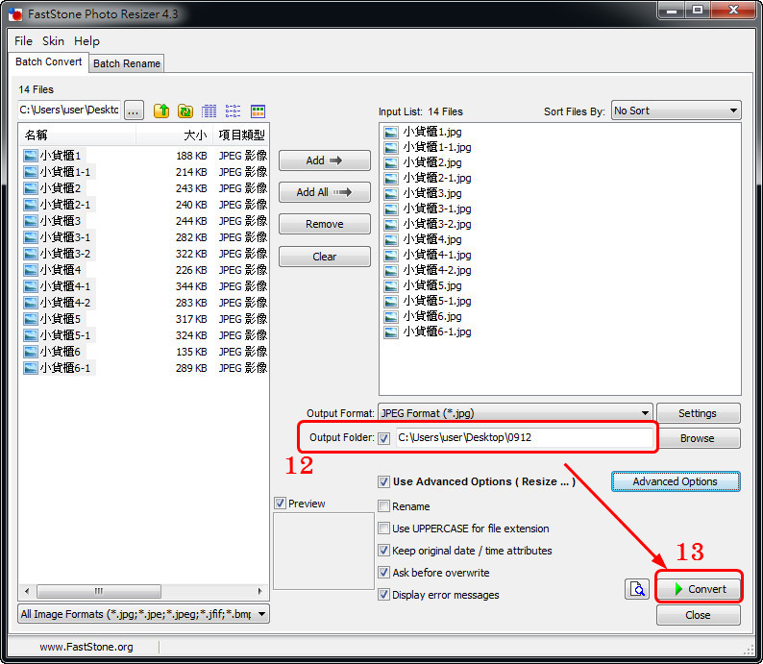The height and width of the screenshot is (664, 763).
Task: Switch to thumbnail view icon
Action: pos(258,111)
